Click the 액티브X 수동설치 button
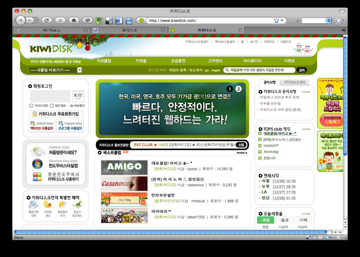 click(41, 126)
